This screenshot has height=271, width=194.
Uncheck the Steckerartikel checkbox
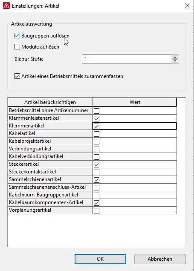pyautogui.click(x=96, y=164)
